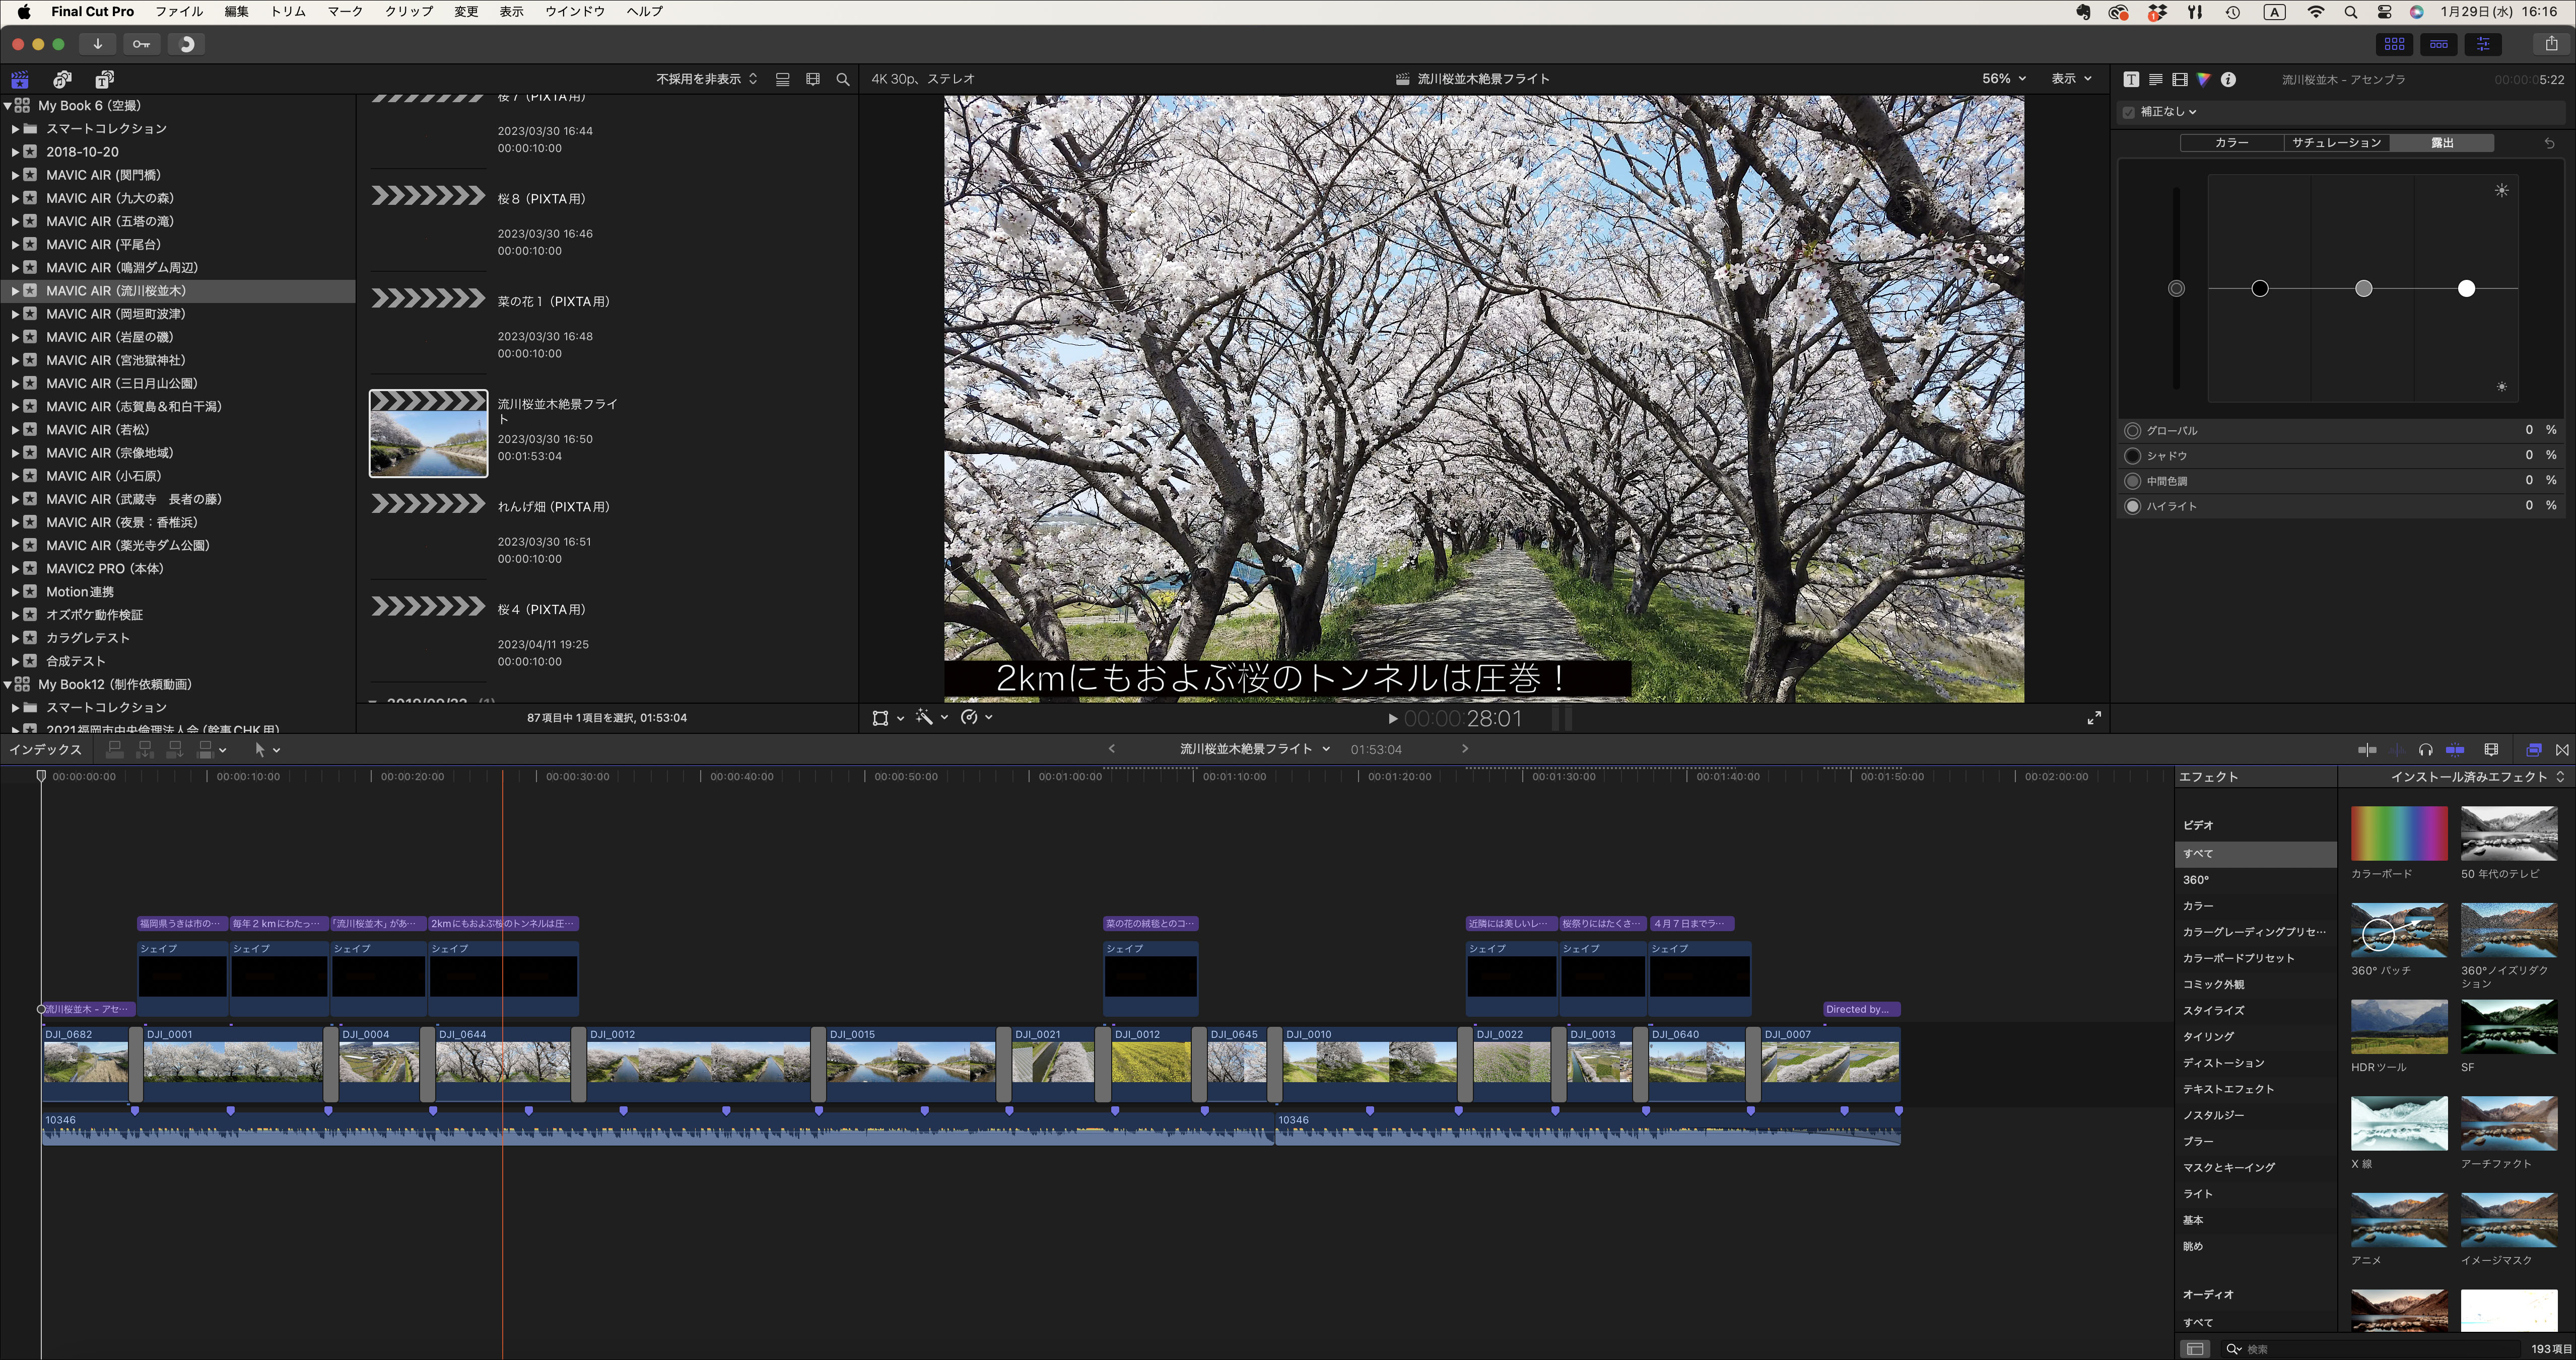
Task: Toggle timeline snapping icon
Action: [2455, 749]
